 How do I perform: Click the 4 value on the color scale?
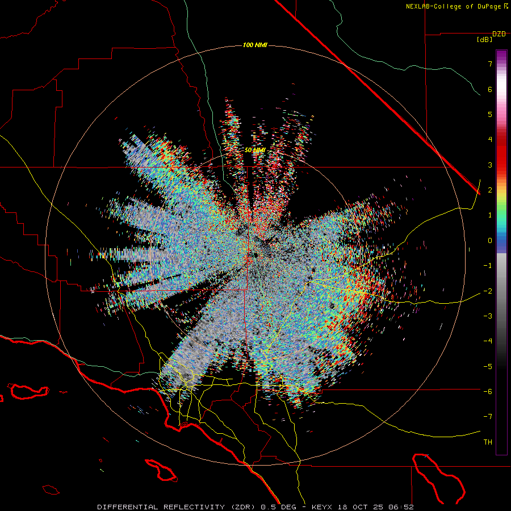[490, 140]
